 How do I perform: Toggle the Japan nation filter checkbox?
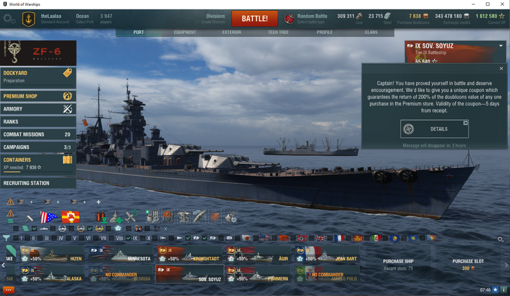pos(238,239)
